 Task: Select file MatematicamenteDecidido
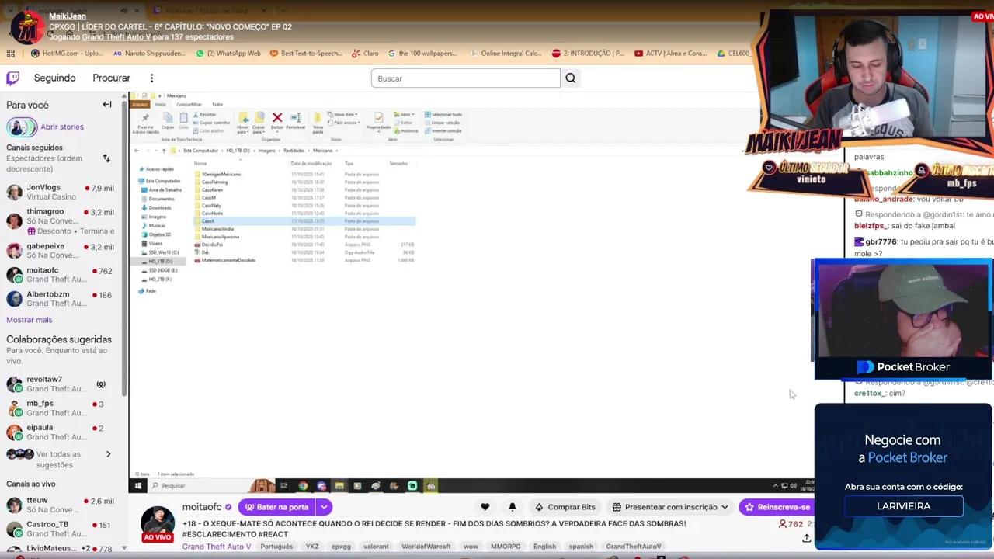(228, 260)
